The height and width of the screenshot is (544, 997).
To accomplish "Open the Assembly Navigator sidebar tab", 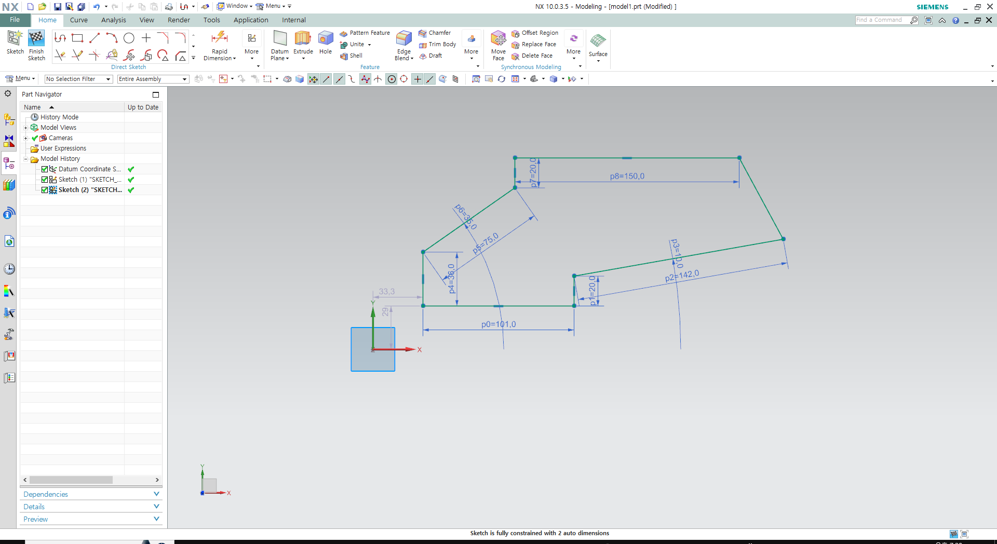I will click(x=9, y=119).
